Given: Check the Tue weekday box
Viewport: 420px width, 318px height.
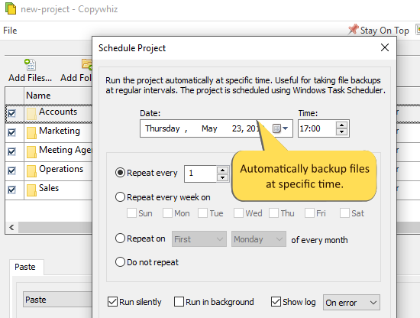Looking at the screenshot, I should (203, 213).
